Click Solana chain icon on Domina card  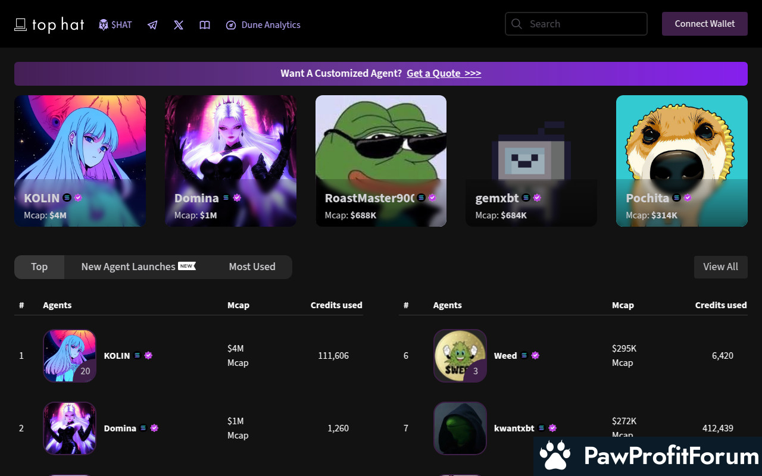click(x=226, y=198)
